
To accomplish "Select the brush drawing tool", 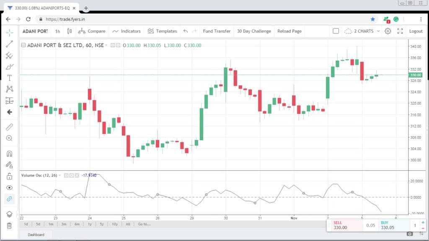I will [x=9, y=66].
